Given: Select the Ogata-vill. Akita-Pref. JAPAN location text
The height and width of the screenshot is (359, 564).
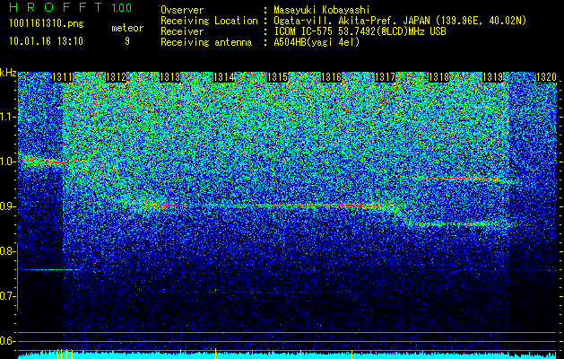Looking at the screenshot, I should coord(400,21).
